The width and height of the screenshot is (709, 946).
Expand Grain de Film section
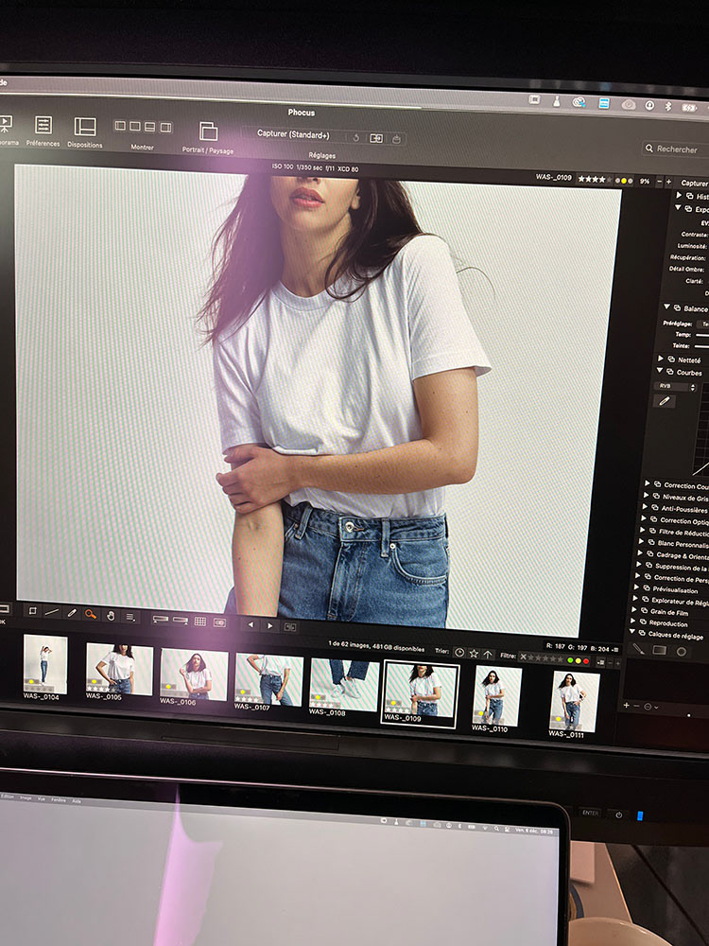pos(634,610)
